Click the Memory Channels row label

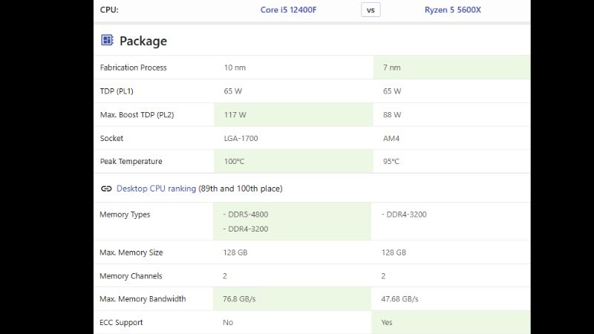point(131,276)
